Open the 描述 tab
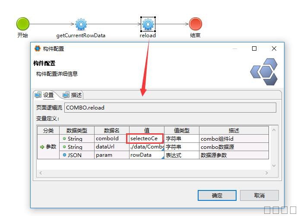The height and width of the screenshot is (216, 297). point(73,95)
